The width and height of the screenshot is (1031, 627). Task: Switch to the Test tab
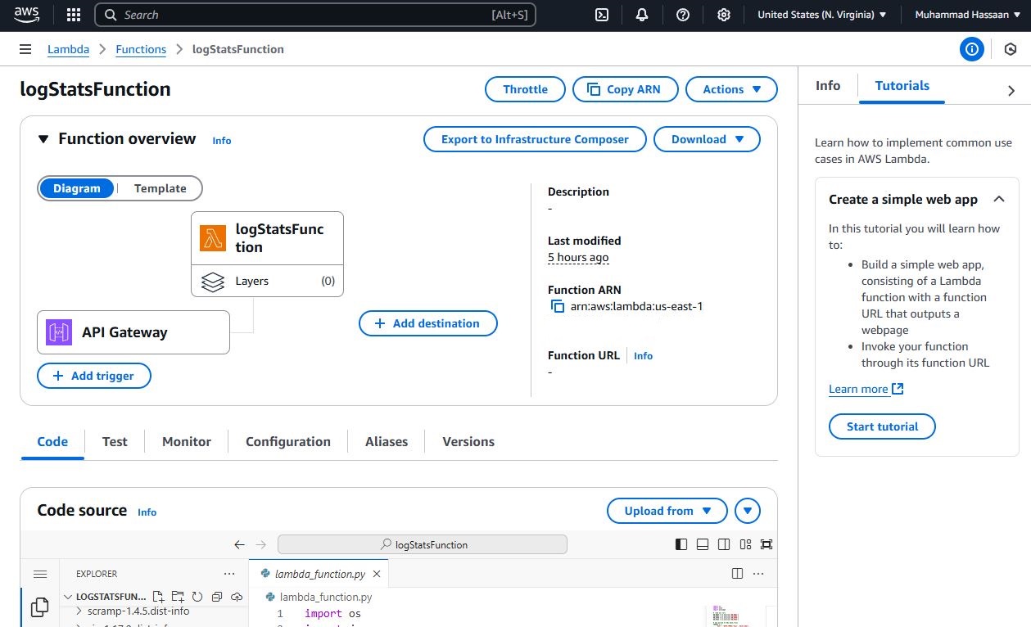click(x=115, y=441)
